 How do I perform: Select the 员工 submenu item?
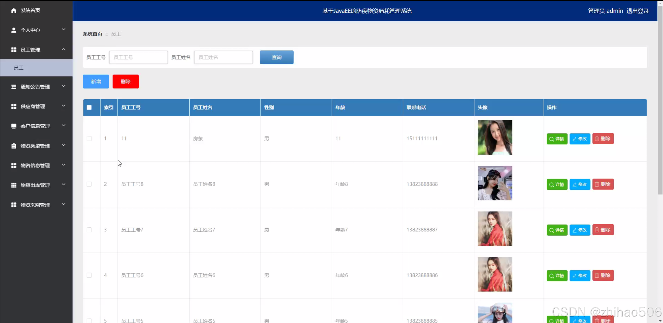coord(19,68)
